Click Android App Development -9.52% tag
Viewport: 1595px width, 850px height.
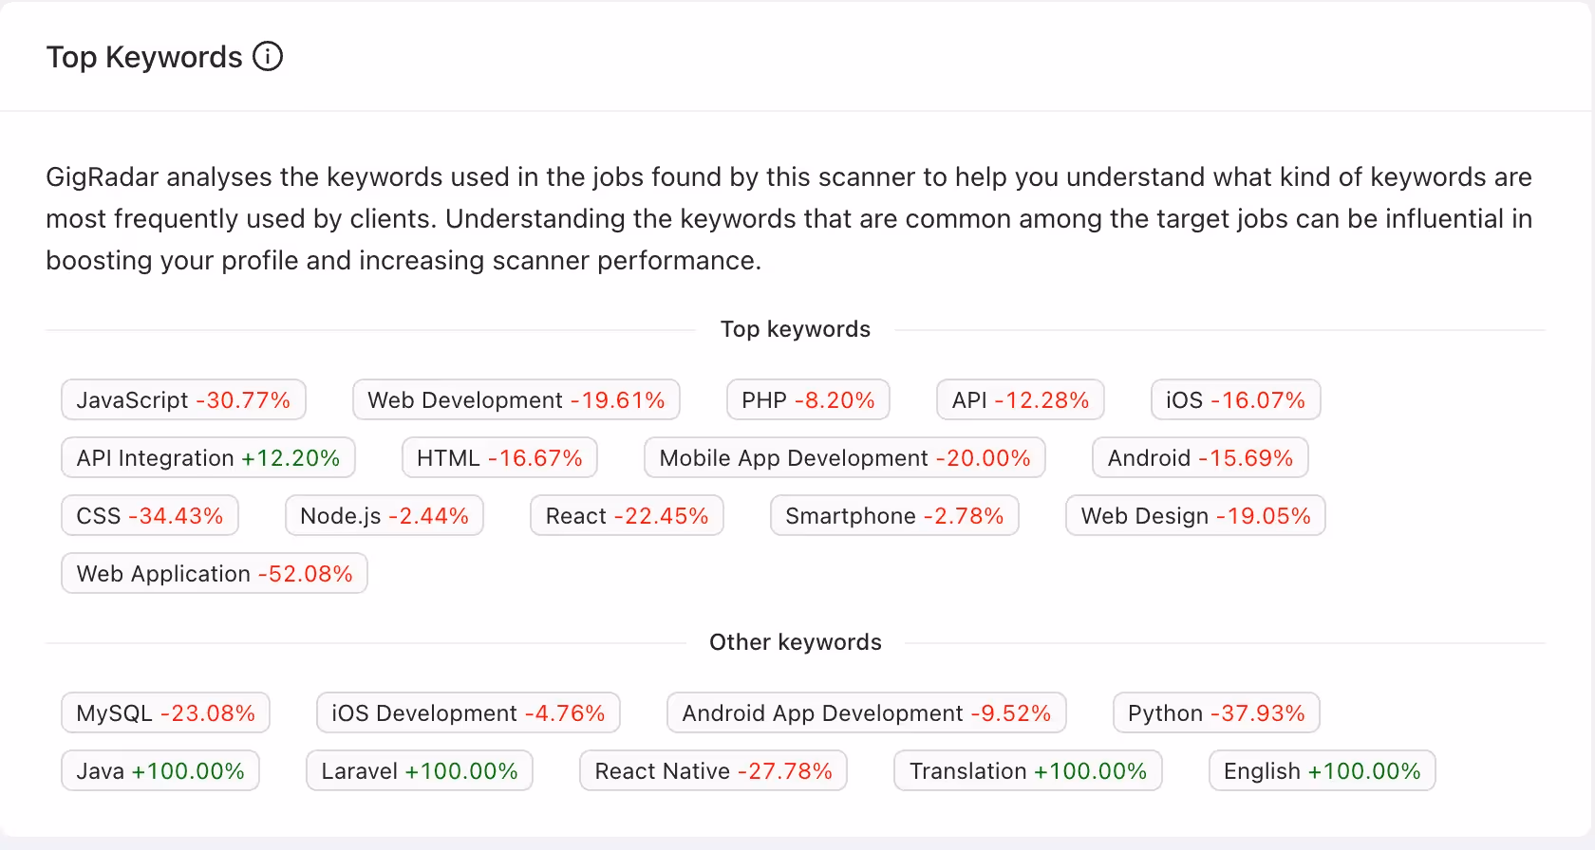(866, 712)
